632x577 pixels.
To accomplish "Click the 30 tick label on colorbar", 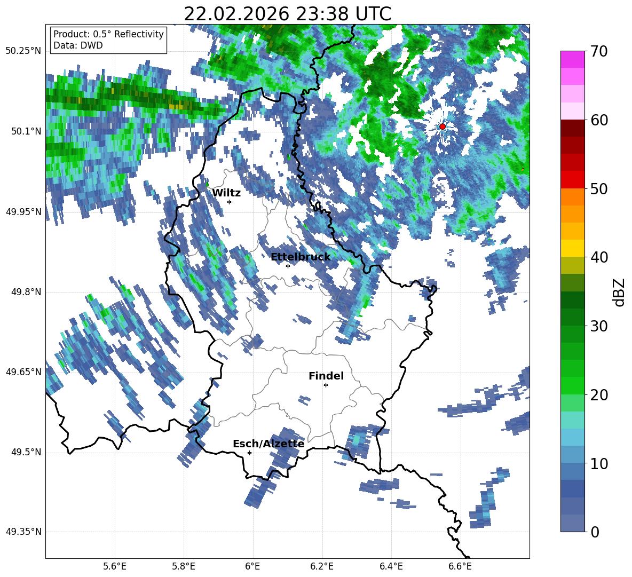I will click(598, 326).
